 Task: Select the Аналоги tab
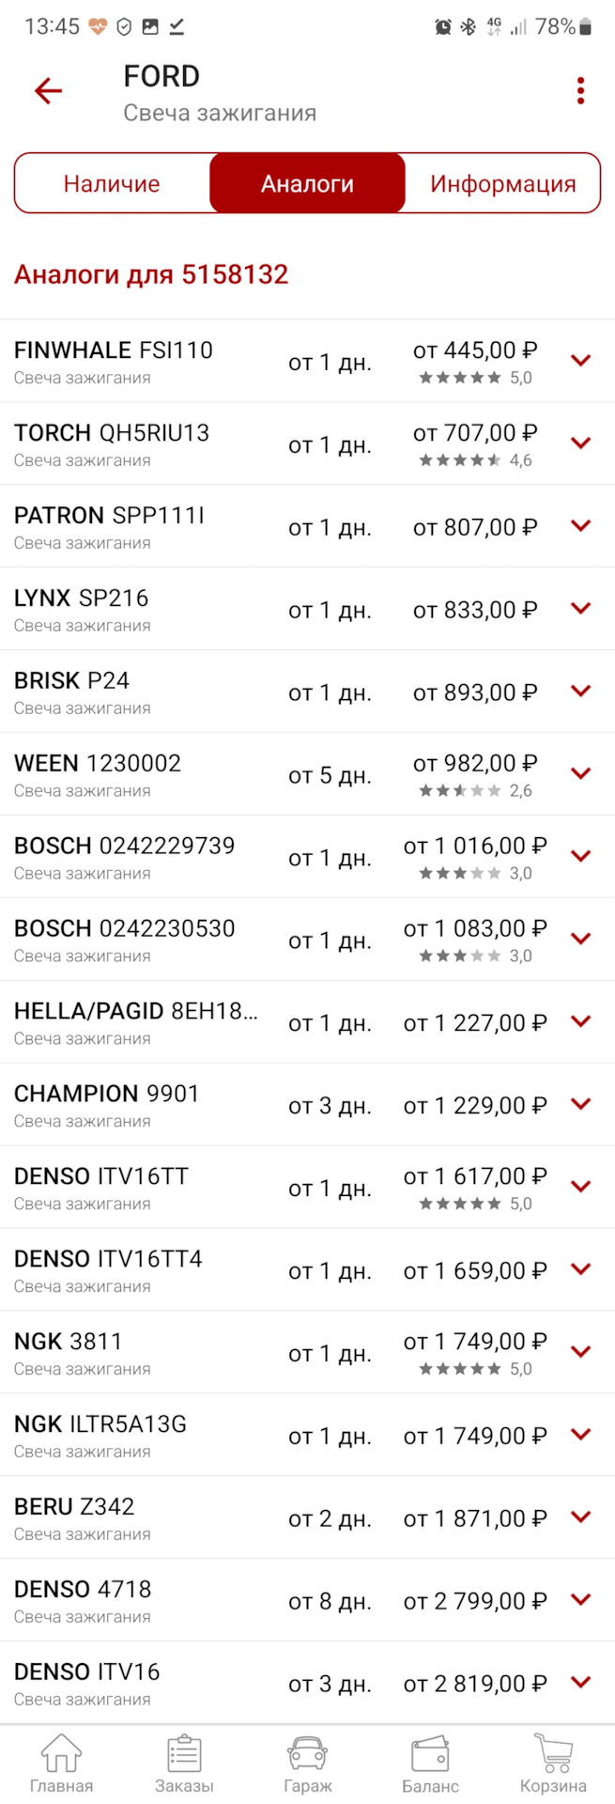point(307,183)
